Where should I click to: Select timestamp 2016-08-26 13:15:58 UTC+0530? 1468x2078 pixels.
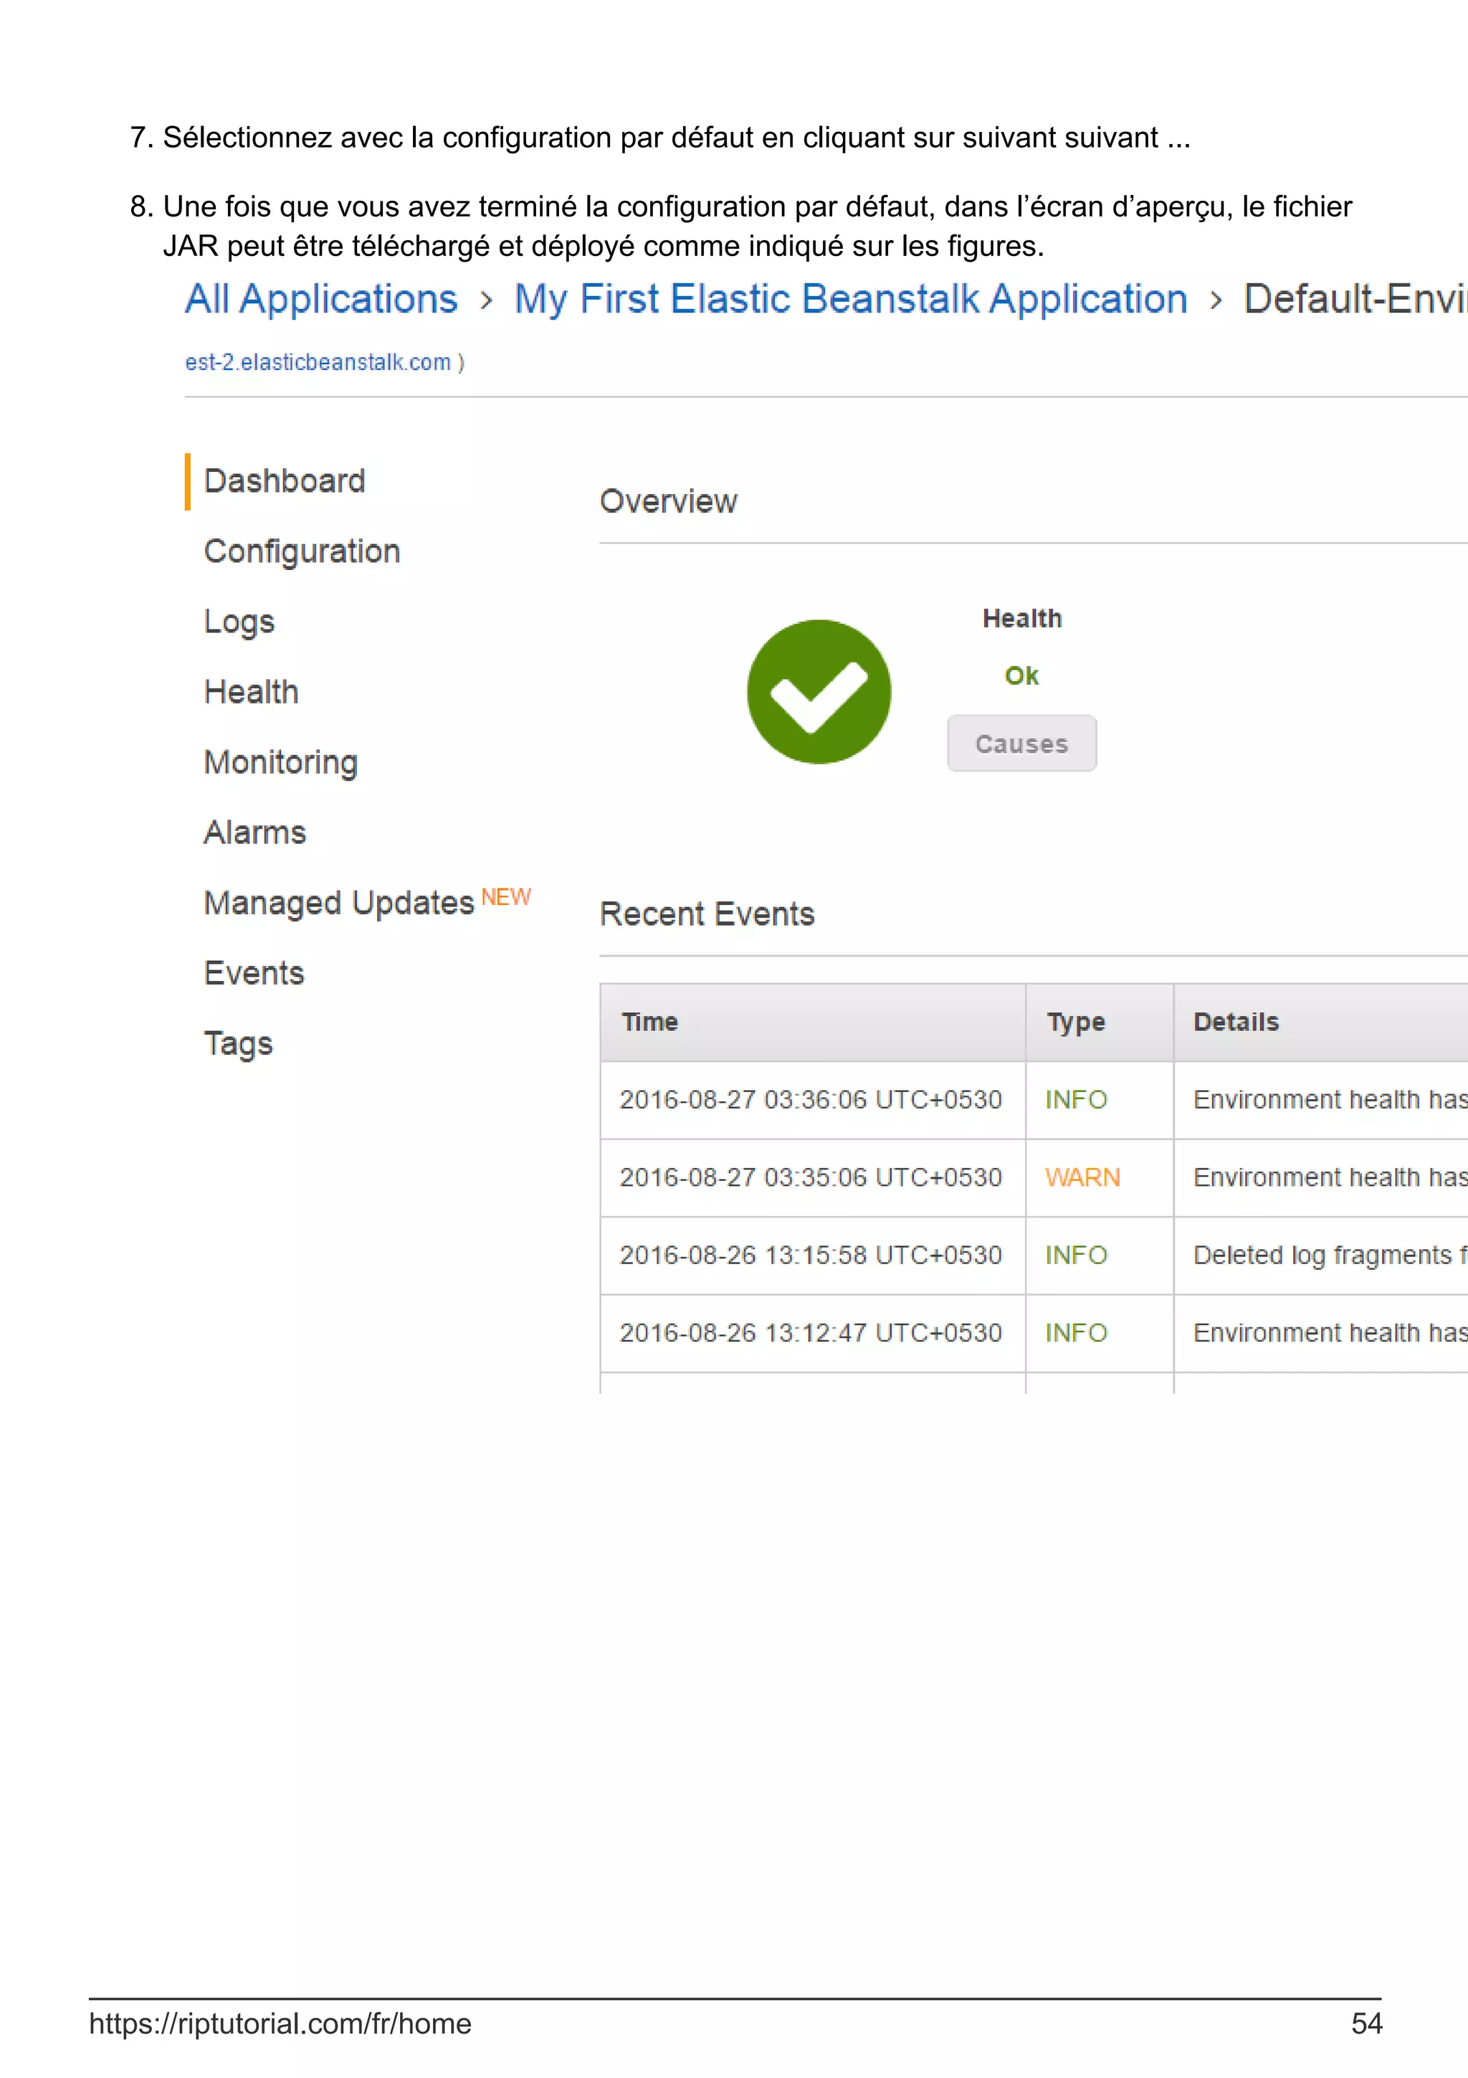tap(811, 1256)
